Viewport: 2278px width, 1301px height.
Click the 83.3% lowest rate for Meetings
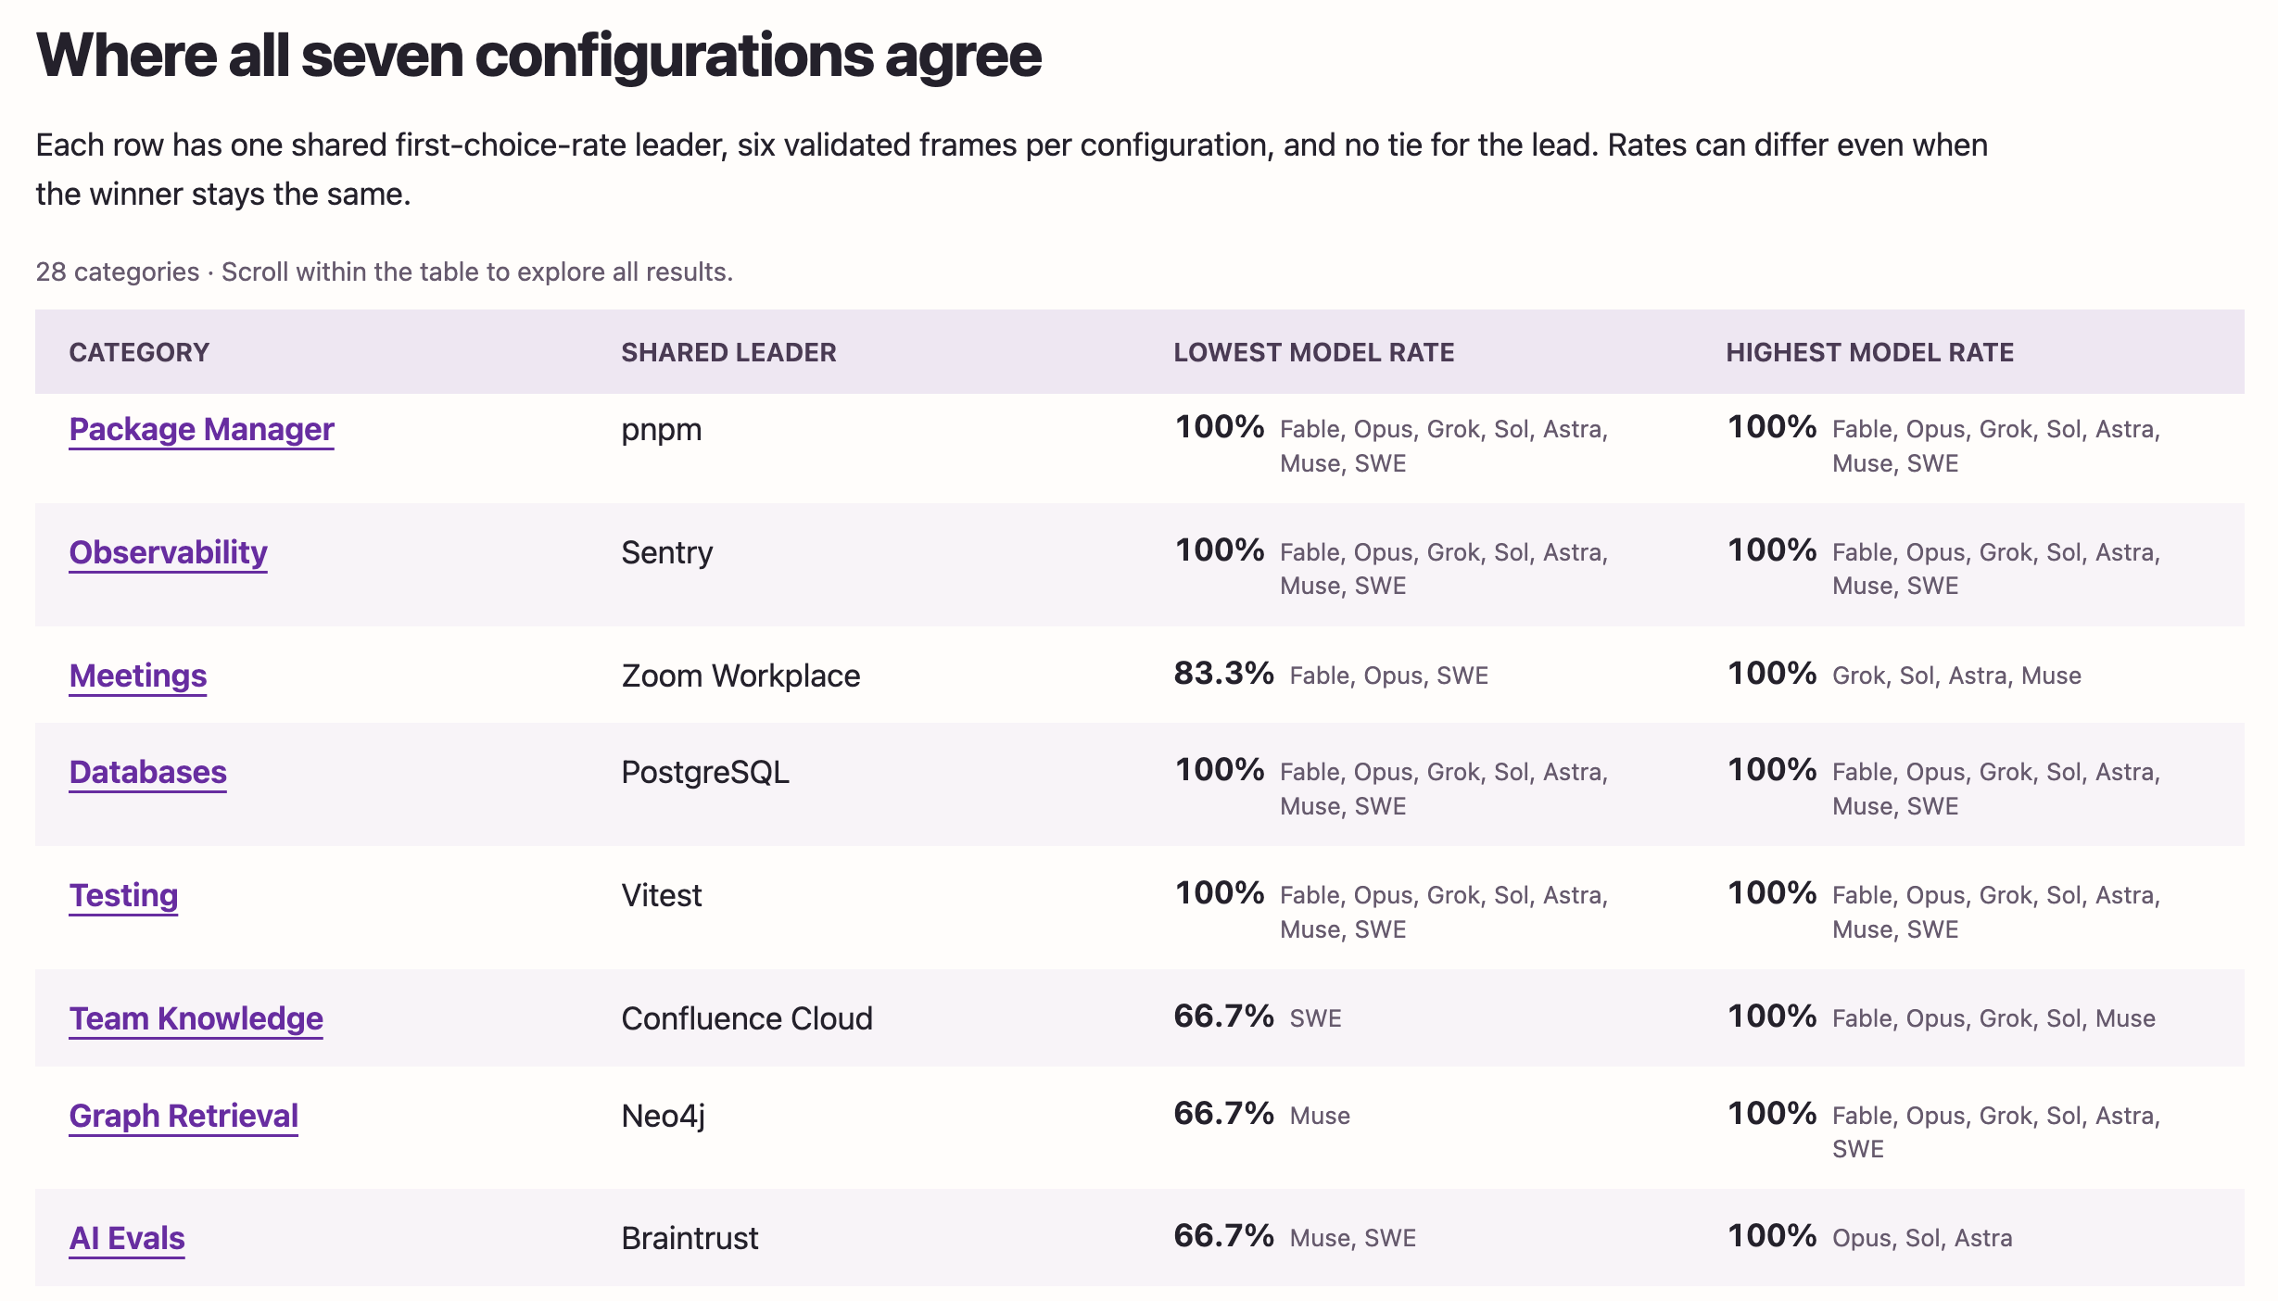1223,674
